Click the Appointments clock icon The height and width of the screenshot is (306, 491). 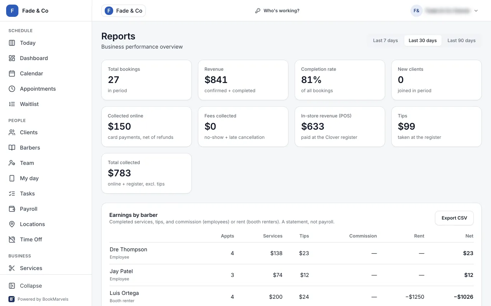tap(12, 89)
